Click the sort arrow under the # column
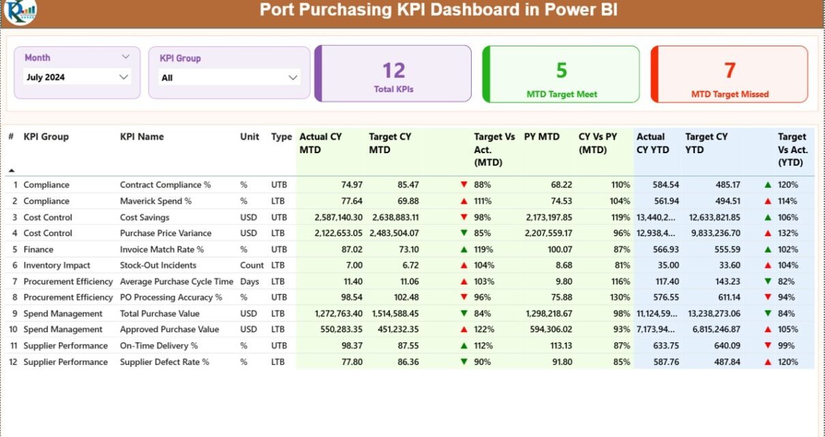This screenshot has height=437, width=825. coord(11,170)
